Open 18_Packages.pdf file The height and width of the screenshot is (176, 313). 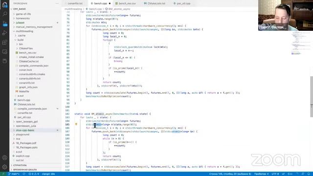point(26,143)
